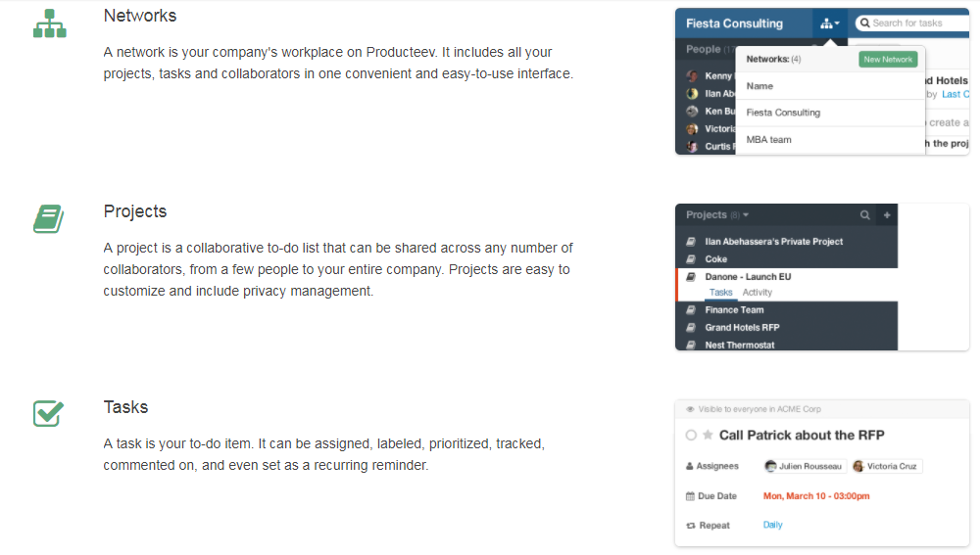Select the Grand Hotels RFP project

tap(742, 327)
